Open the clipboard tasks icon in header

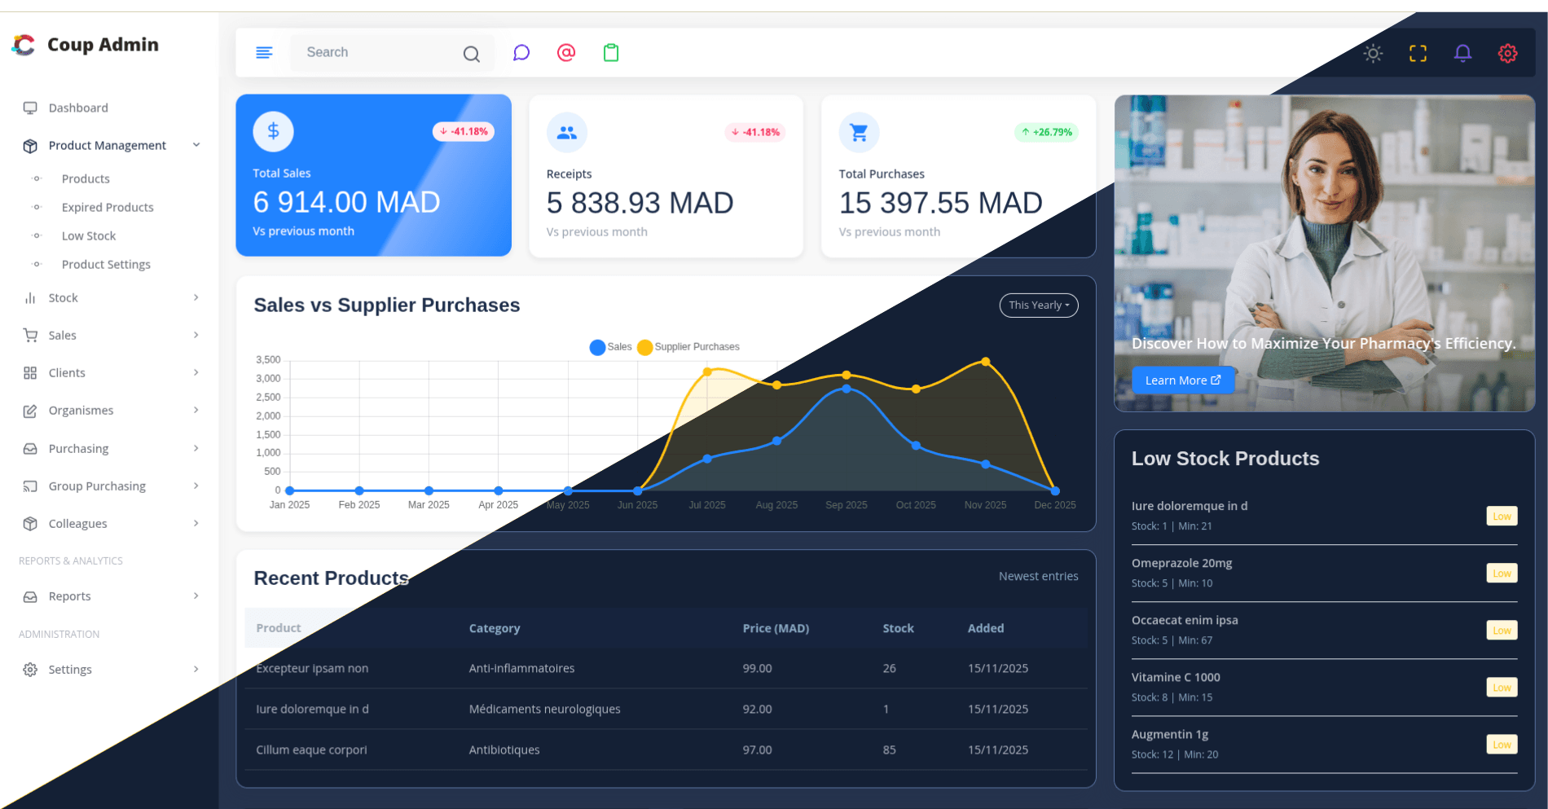(611, 52)
